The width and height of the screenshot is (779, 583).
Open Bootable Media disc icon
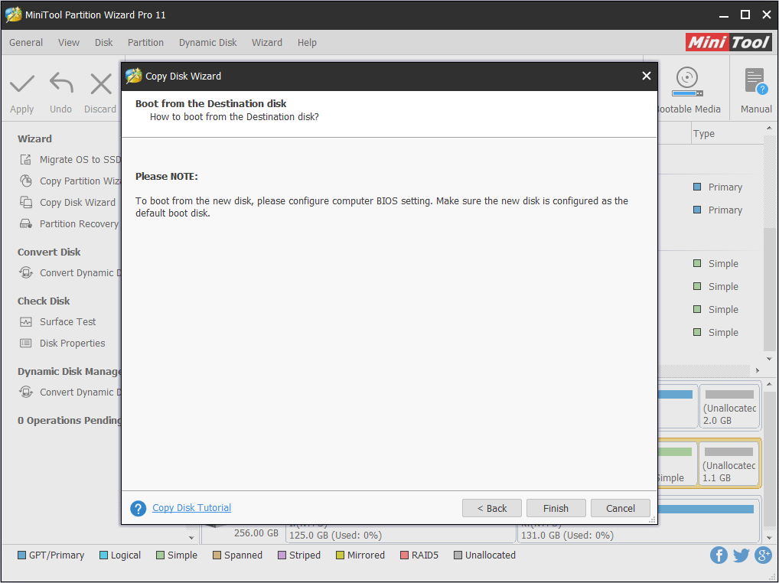point(687,82)
